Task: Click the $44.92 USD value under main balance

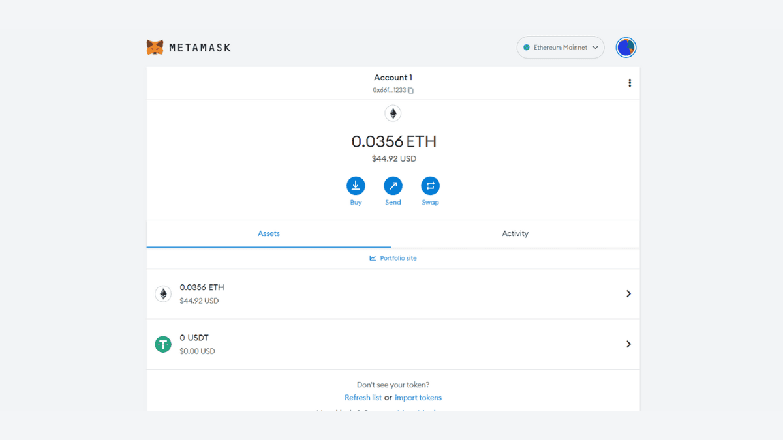Action: coord(393,159)
